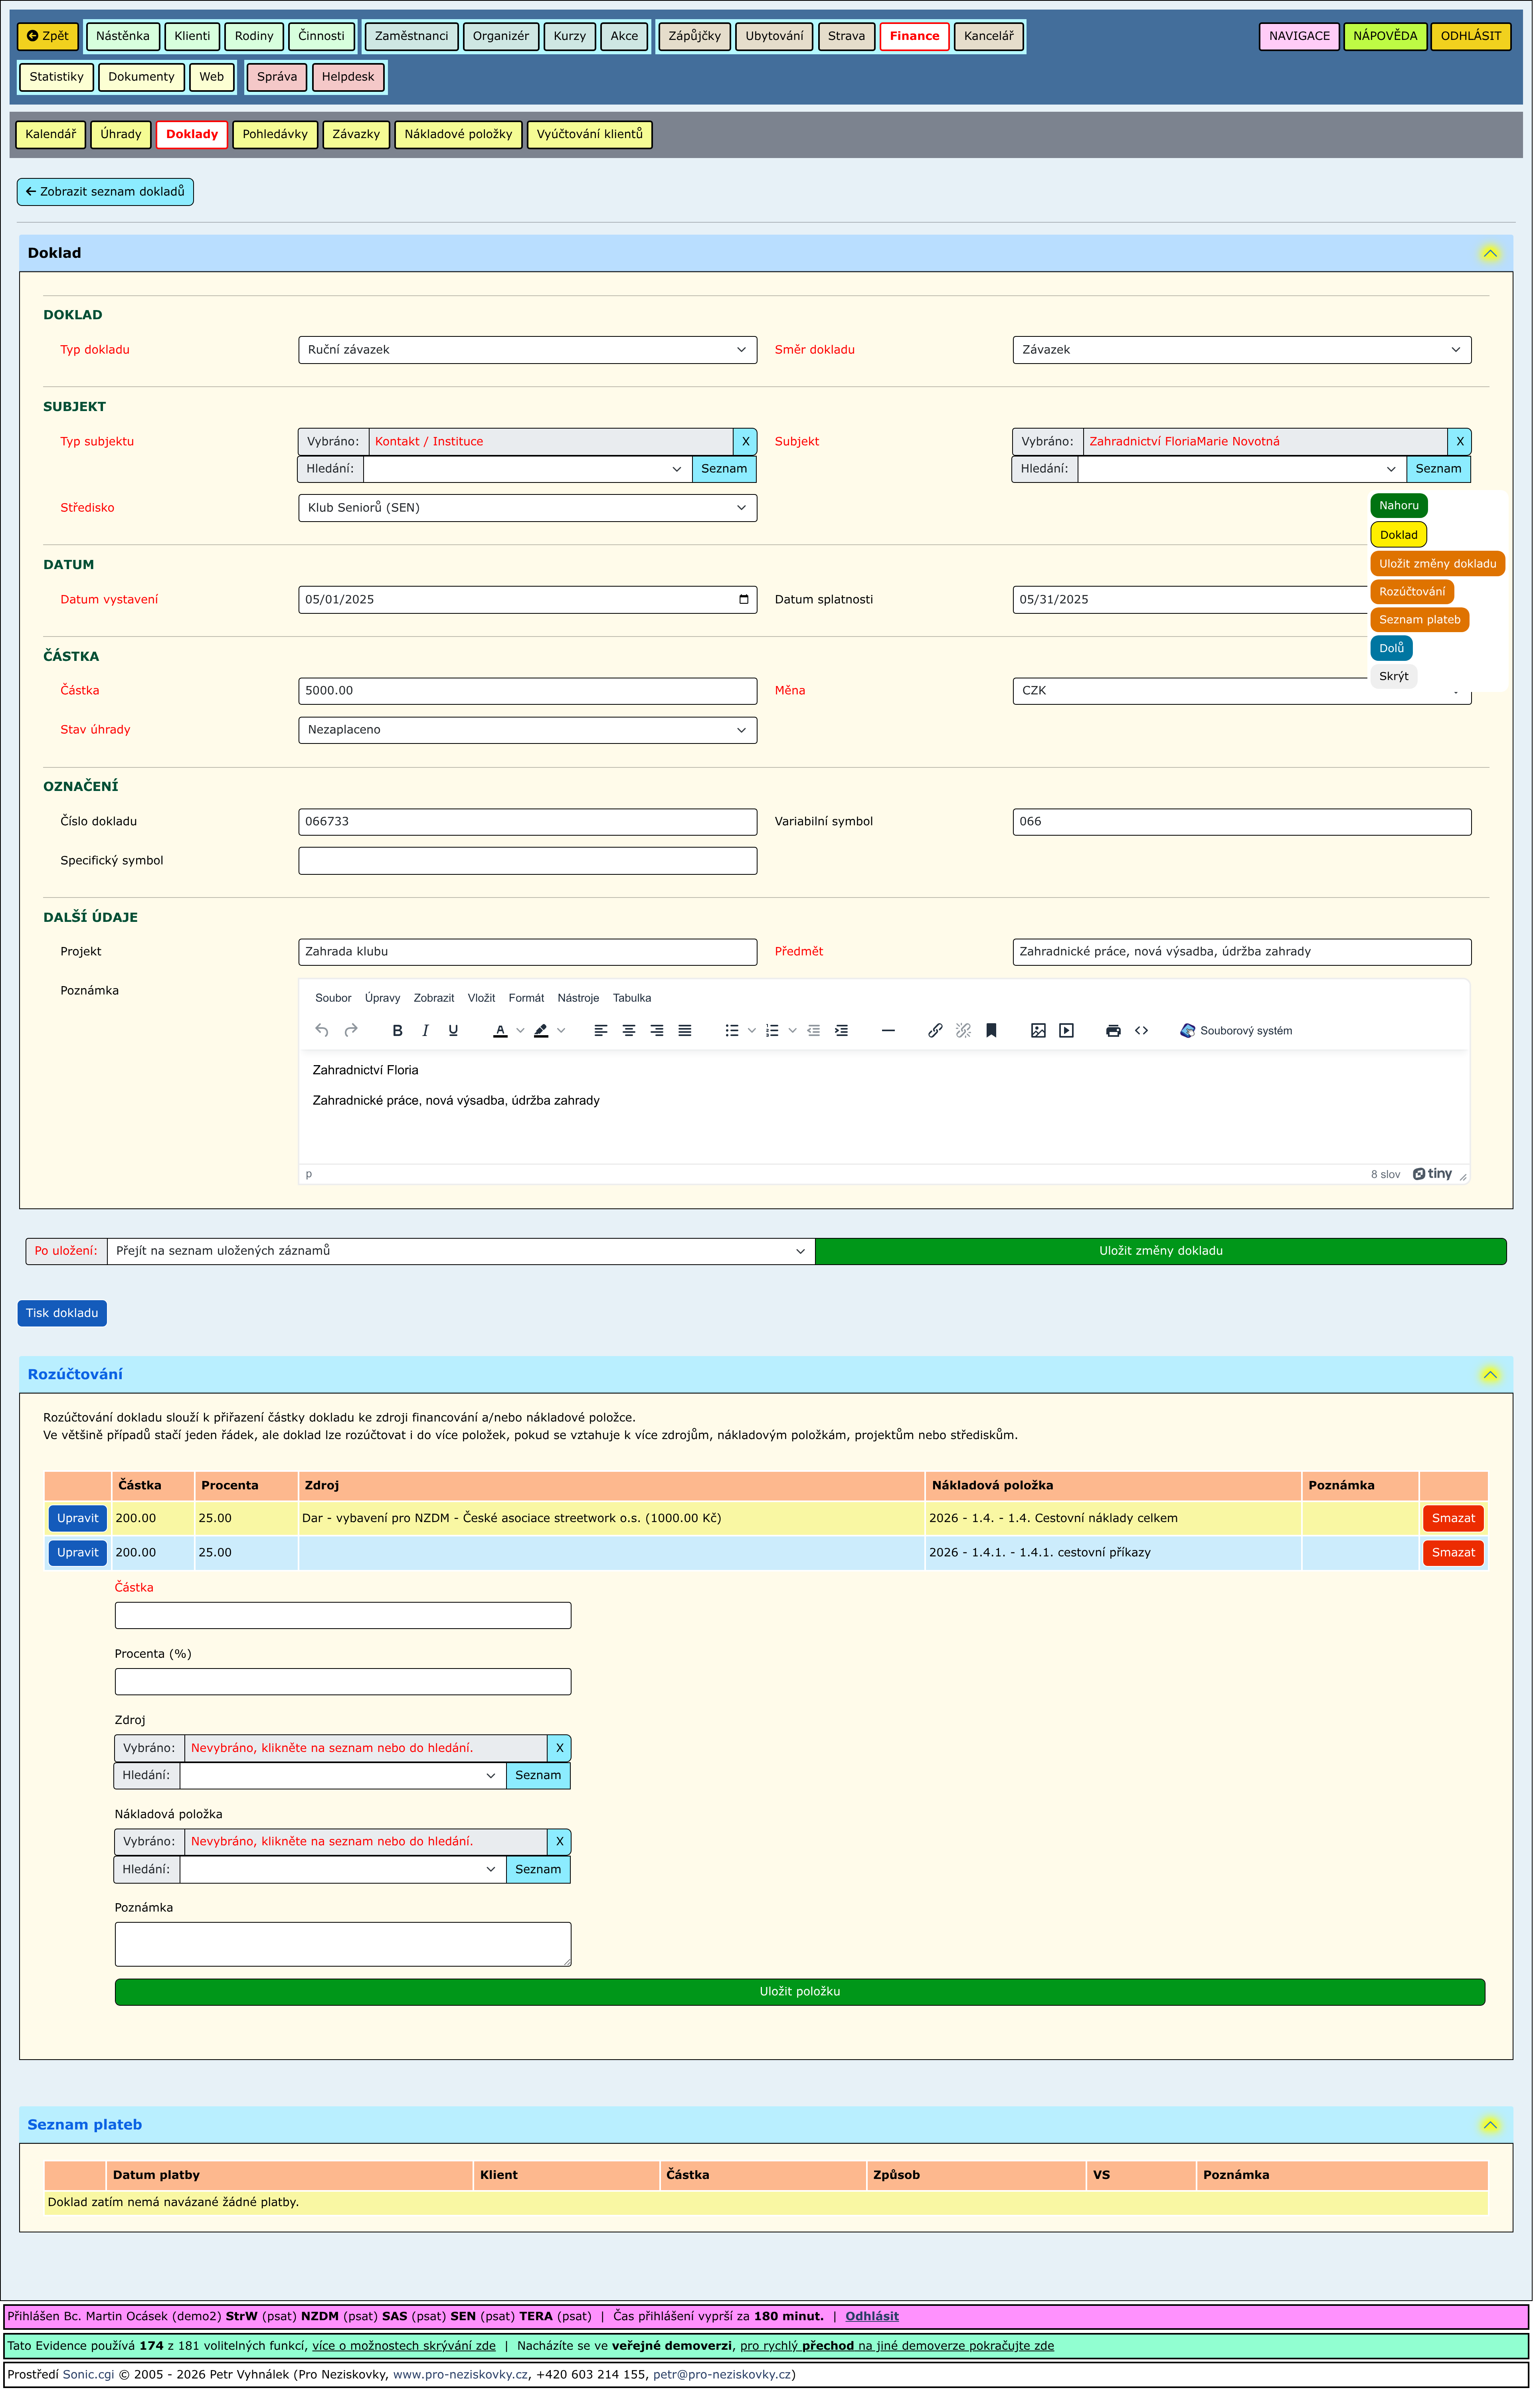Click the Procenta (%) input field
This screenshot has width=1535, height=2408.
[x=343, y=1682]
